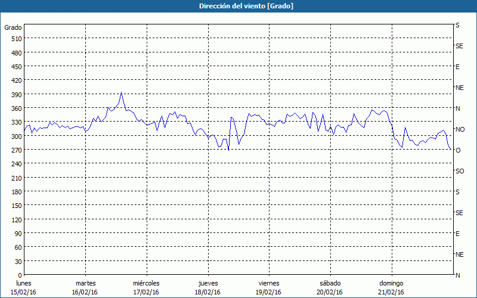Select the 270 degree y-axis label
Viewport: 477px width, 298px height.
[16, 150]
